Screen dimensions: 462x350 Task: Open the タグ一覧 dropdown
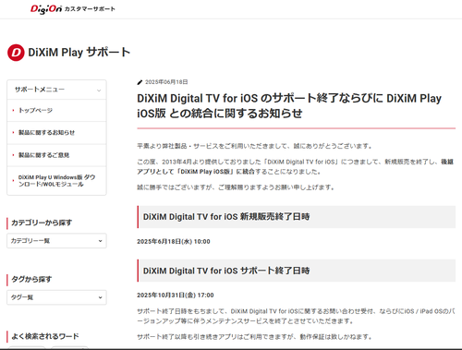pyautogui.click(x=56, y=297)
